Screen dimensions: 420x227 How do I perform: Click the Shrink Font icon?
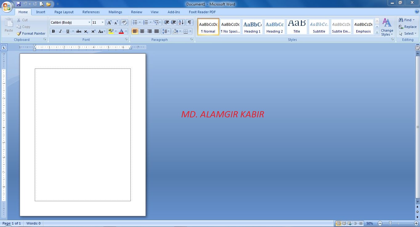pyautogui.click(x=116, y=22)
